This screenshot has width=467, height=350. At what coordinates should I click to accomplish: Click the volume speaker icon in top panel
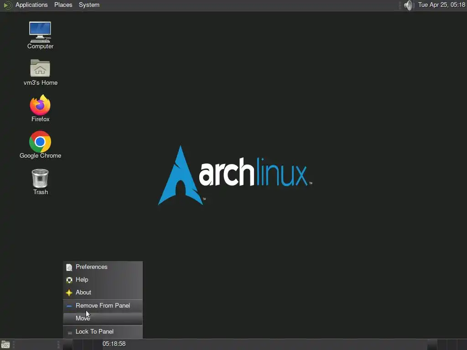click(x=409, y=5)
